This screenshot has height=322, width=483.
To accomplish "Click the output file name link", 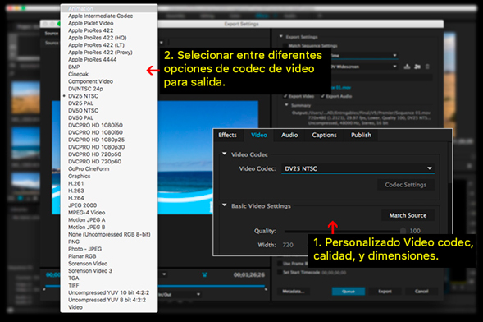I will [340, 88].
